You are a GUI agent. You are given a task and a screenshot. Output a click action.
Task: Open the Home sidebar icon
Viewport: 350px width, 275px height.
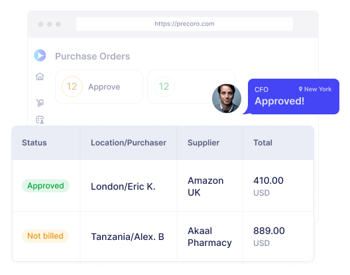tap(40, 77)
